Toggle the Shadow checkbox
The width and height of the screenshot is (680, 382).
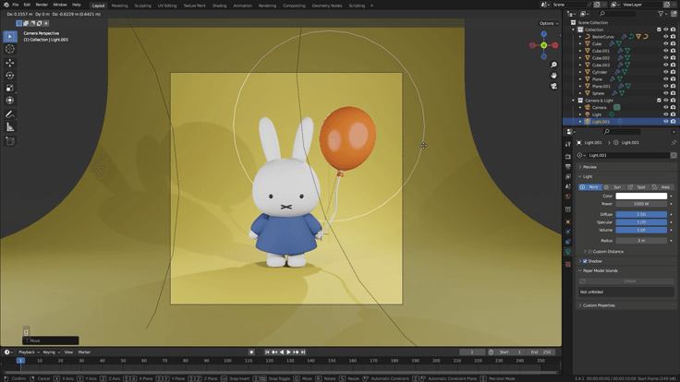pos(585,261)
